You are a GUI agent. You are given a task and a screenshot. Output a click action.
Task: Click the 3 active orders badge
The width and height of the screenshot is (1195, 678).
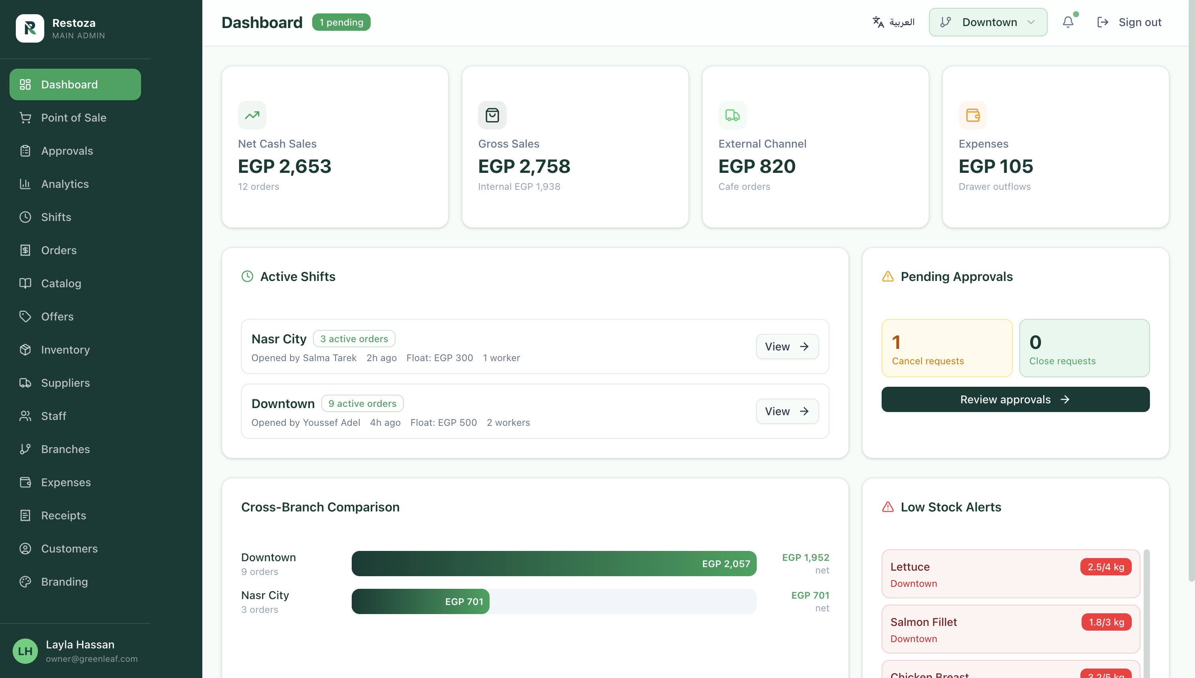[x=354, y=339]
